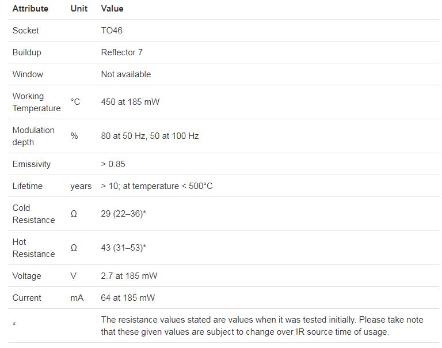
Task: Click the Window 'Not available' cell
Action: [x=125, y=74]
